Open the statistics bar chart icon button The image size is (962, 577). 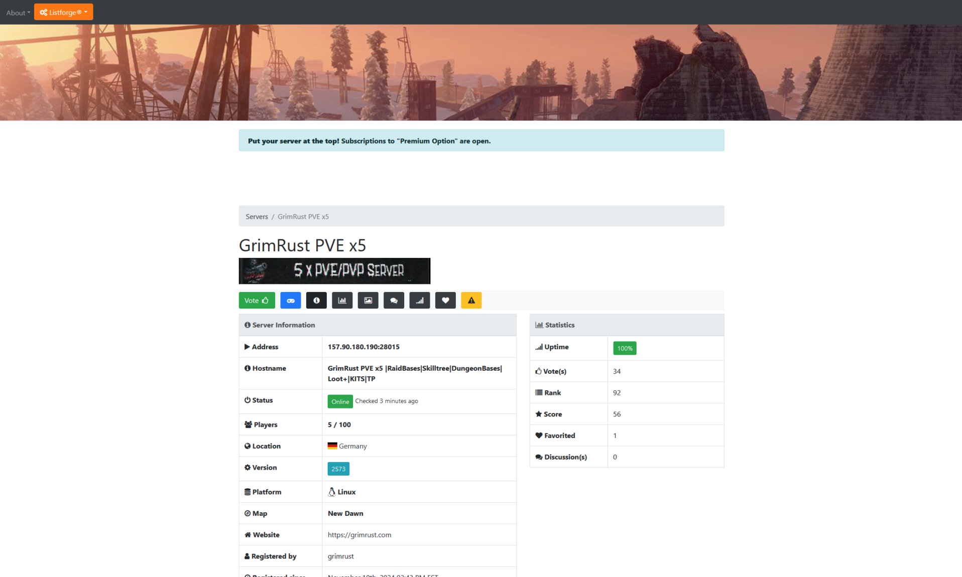pyautogui.click(x=342, y=301)
